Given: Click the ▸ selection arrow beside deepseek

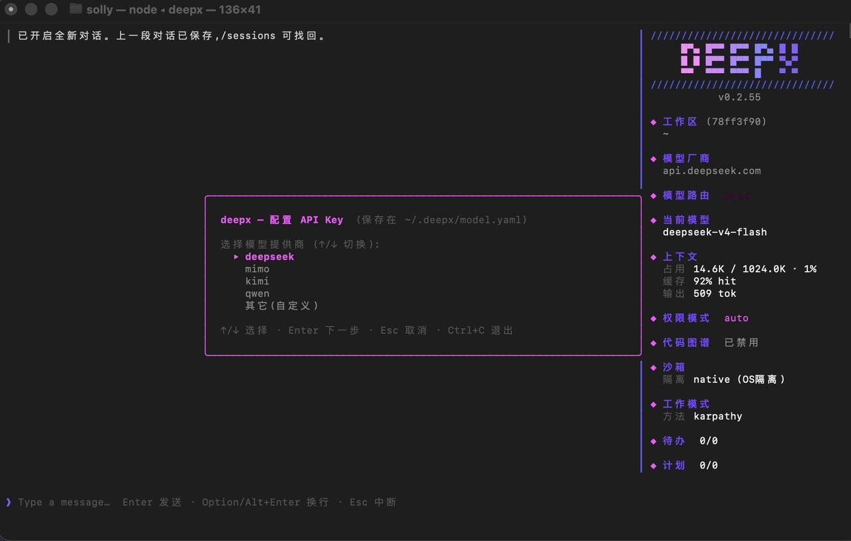Looking at the screenshot, I should (236, 257).
